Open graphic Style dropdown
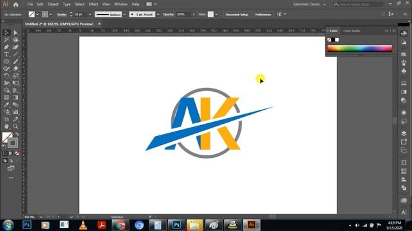The width and height of the screenshot is (412, 231). click(216, 14)
